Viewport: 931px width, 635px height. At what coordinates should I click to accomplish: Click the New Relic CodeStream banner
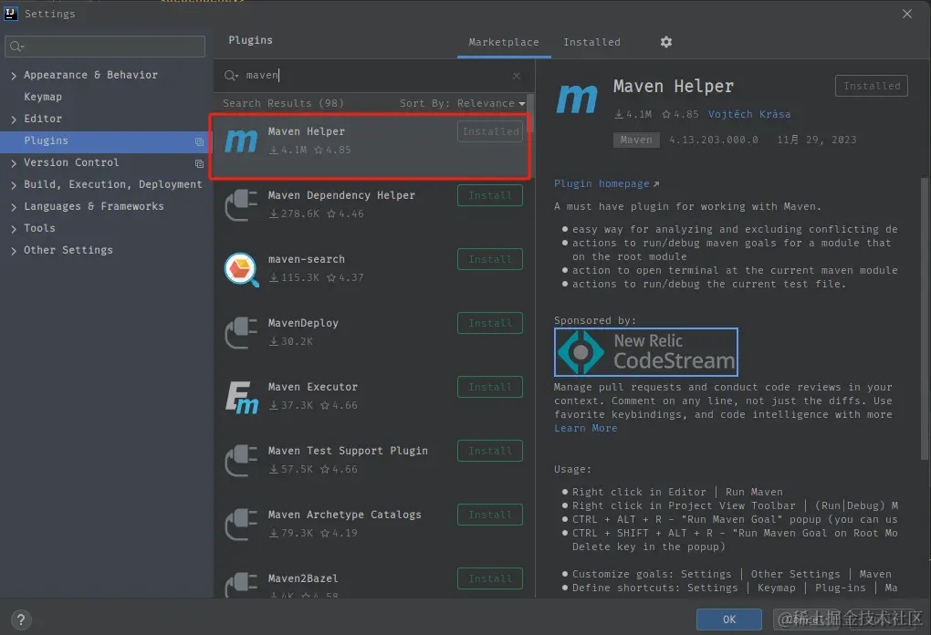(x=646, y=352)
